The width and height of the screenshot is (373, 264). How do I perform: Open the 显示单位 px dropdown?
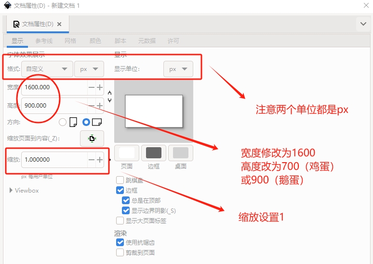[x=178, y=69]
